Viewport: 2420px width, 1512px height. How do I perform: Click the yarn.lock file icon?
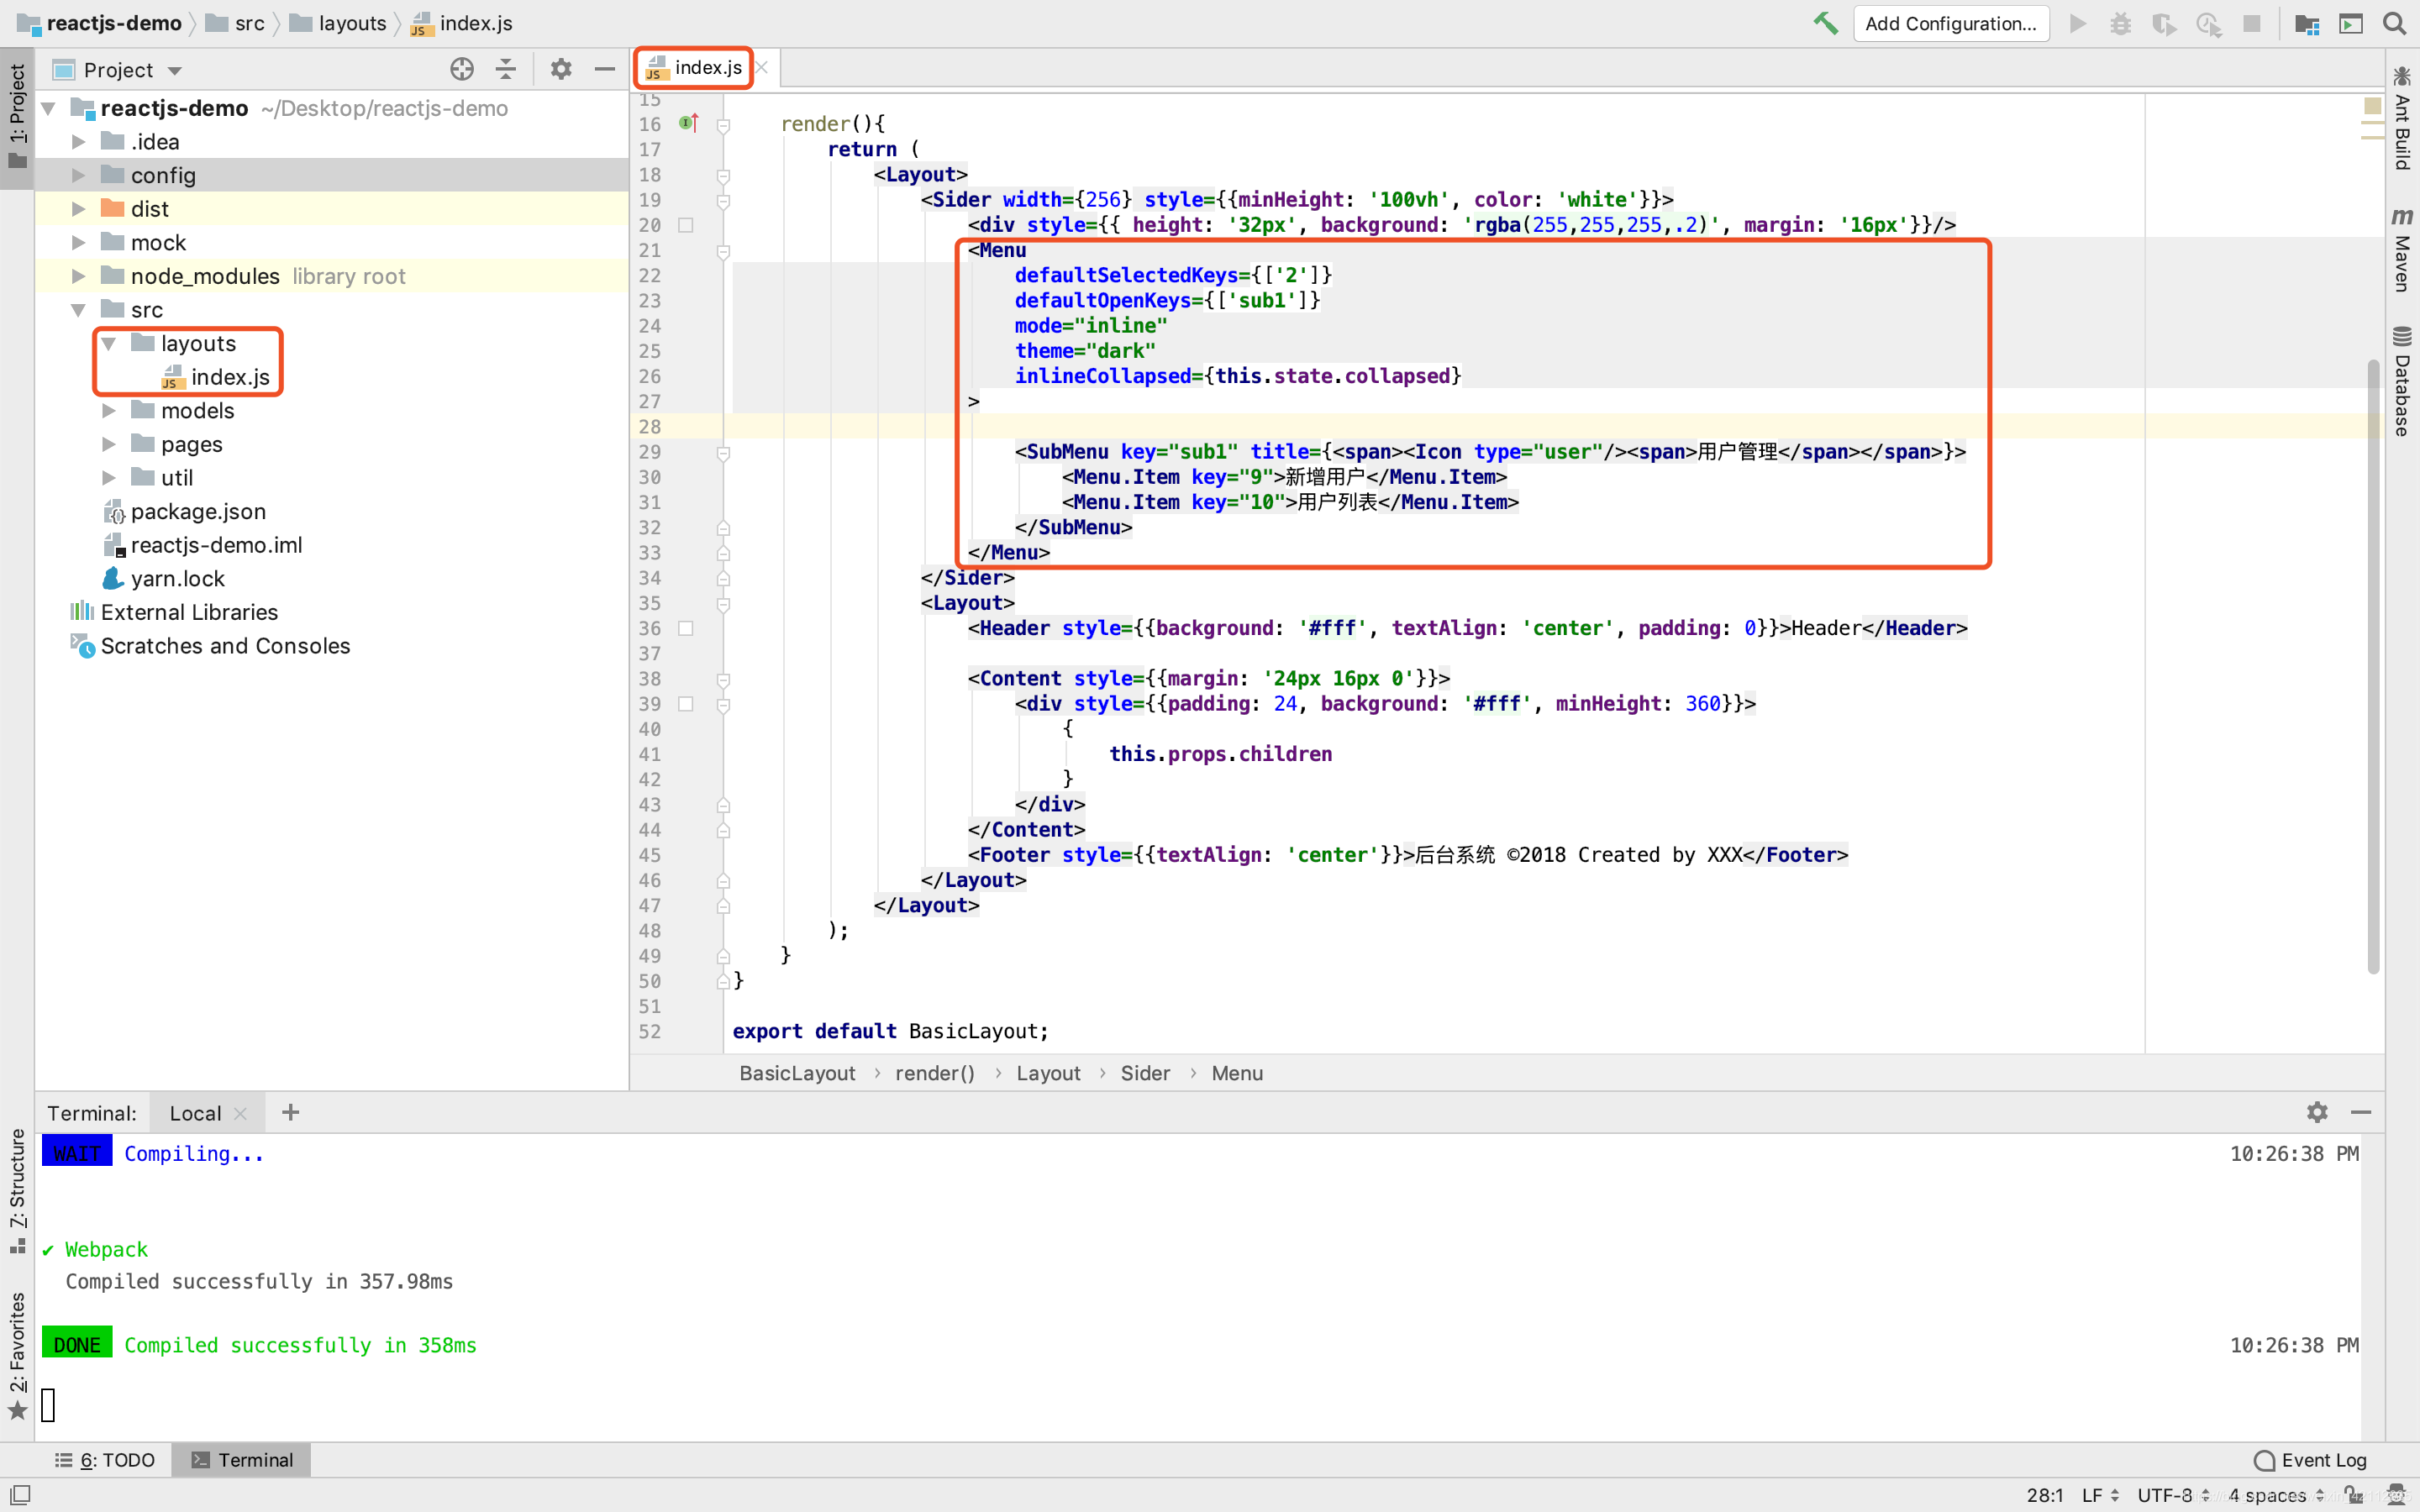pos(113,578)
